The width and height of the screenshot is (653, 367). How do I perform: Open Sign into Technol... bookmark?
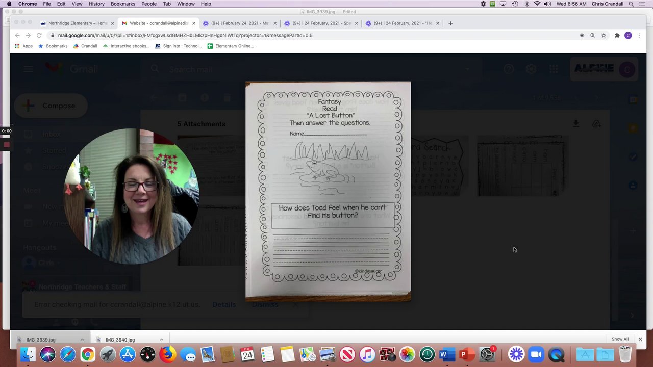click(179, 46)
